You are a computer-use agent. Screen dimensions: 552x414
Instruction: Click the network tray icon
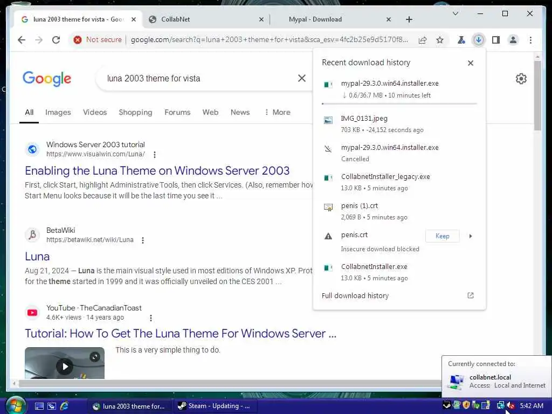[x=500, y=405]
